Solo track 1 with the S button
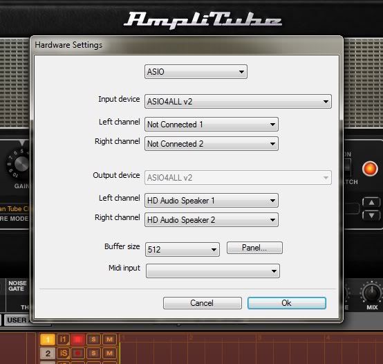383x364 pixels. 93,339
